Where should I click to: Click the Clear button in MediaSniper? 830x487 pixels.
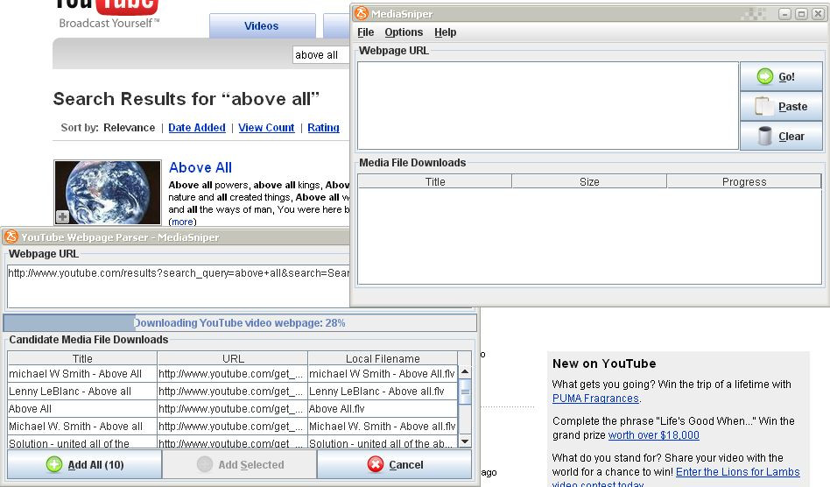[781, 136]
